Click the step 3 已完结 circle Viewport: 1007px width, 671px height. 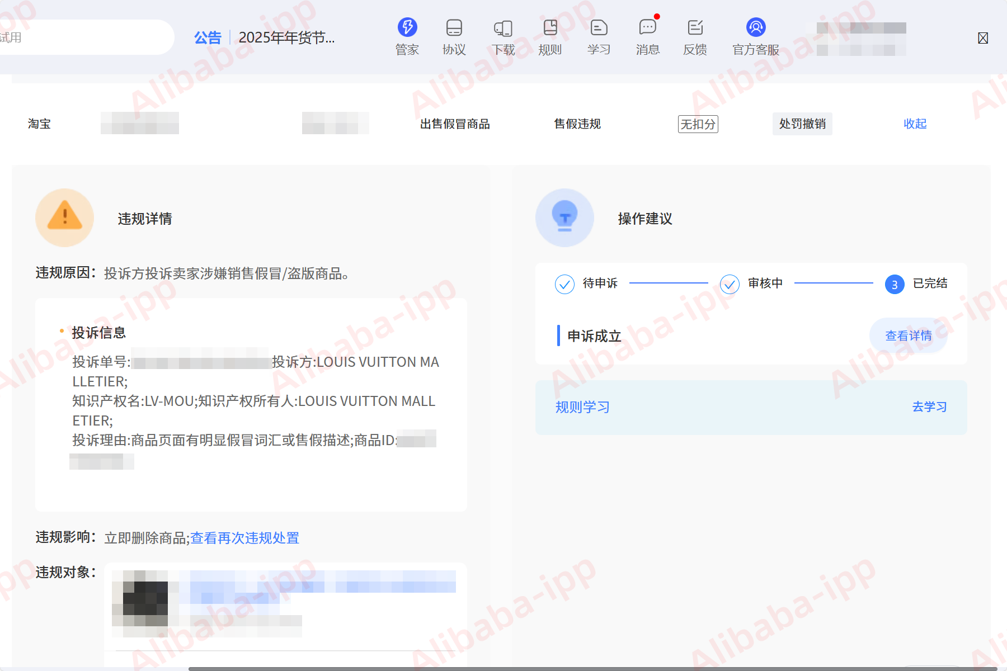click(895, 284)
